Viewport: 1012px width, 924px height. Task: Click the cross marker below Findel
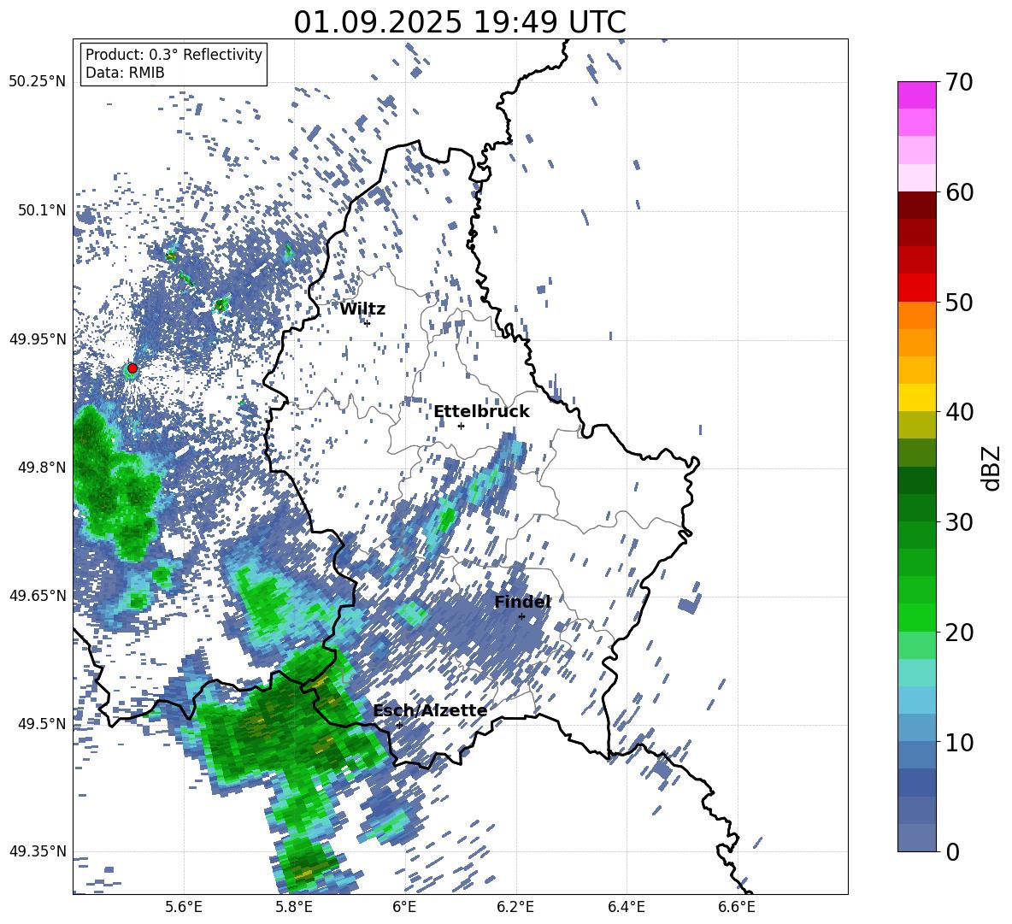click(x=521, y=617)
